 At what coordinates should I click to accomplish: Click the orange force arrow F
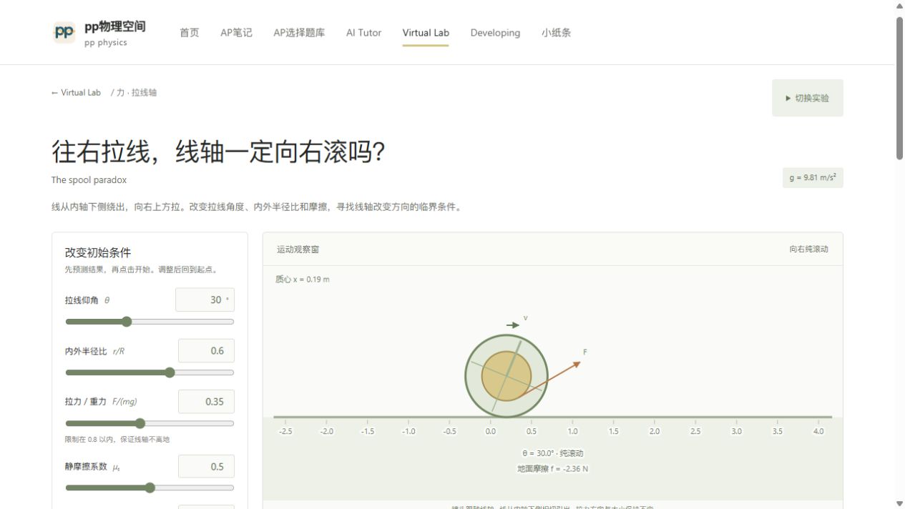(549, 379)
